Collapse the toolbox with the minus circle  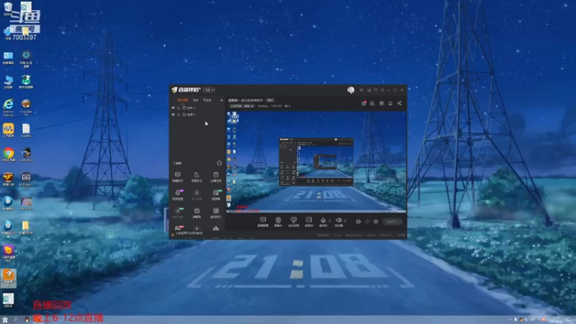tap(220, 163)
